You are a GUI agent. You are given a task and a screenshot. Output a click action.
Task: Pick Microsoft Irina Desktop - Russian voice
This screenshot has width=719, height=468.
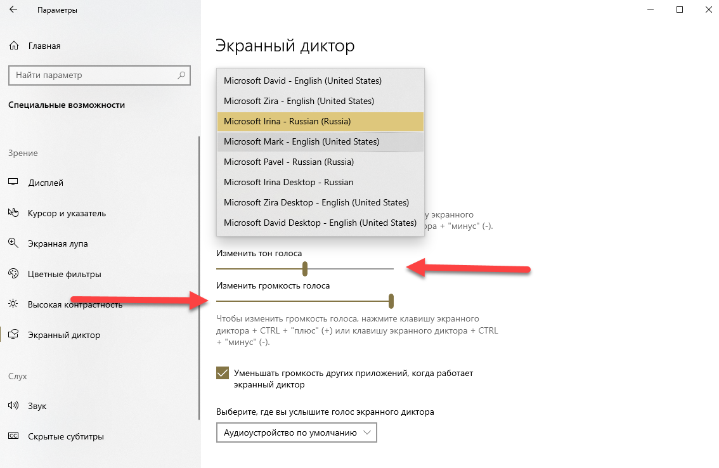(x=320, y=182)
